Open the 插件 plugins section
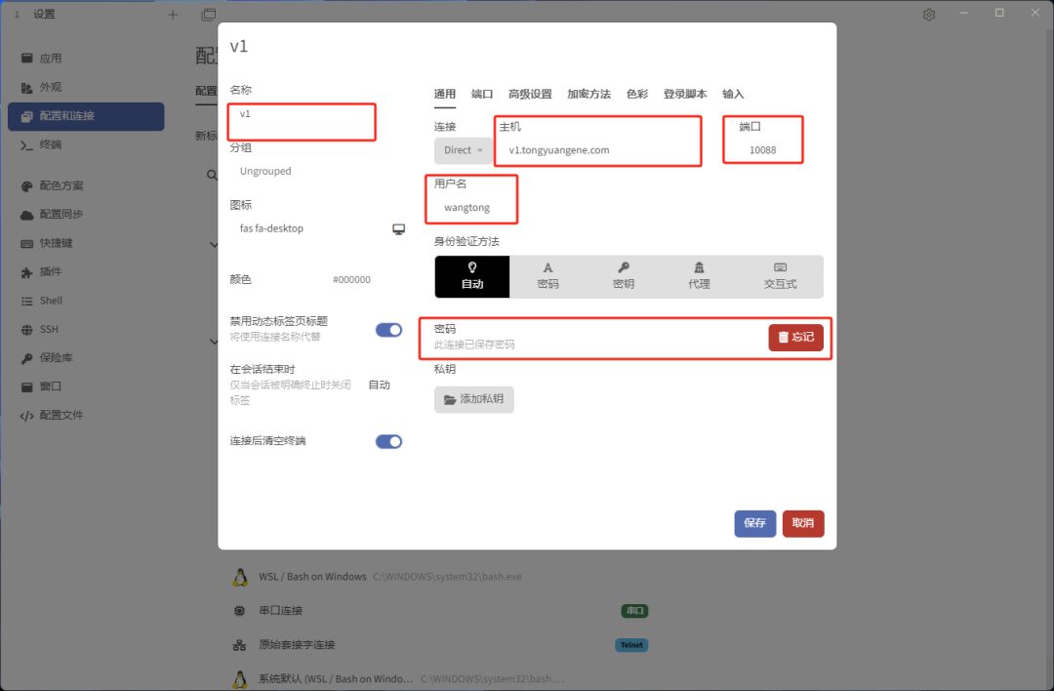The height and width of the screenshot is (691, 1054). [86, 271]
